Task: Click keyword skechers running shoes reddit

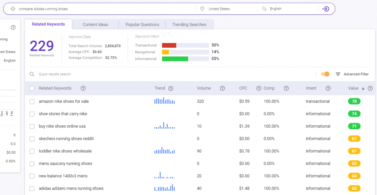Action: click(x=66, y=139)
